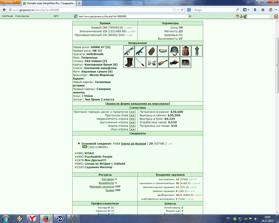Open money and items transfer protocol link
The width and height of the screenshot is (279, 223).
pyautogui.click(x=132, y=112)
